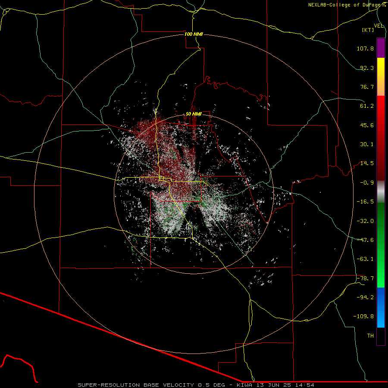Click the 45.6 legend value

[x=367, y=125]
